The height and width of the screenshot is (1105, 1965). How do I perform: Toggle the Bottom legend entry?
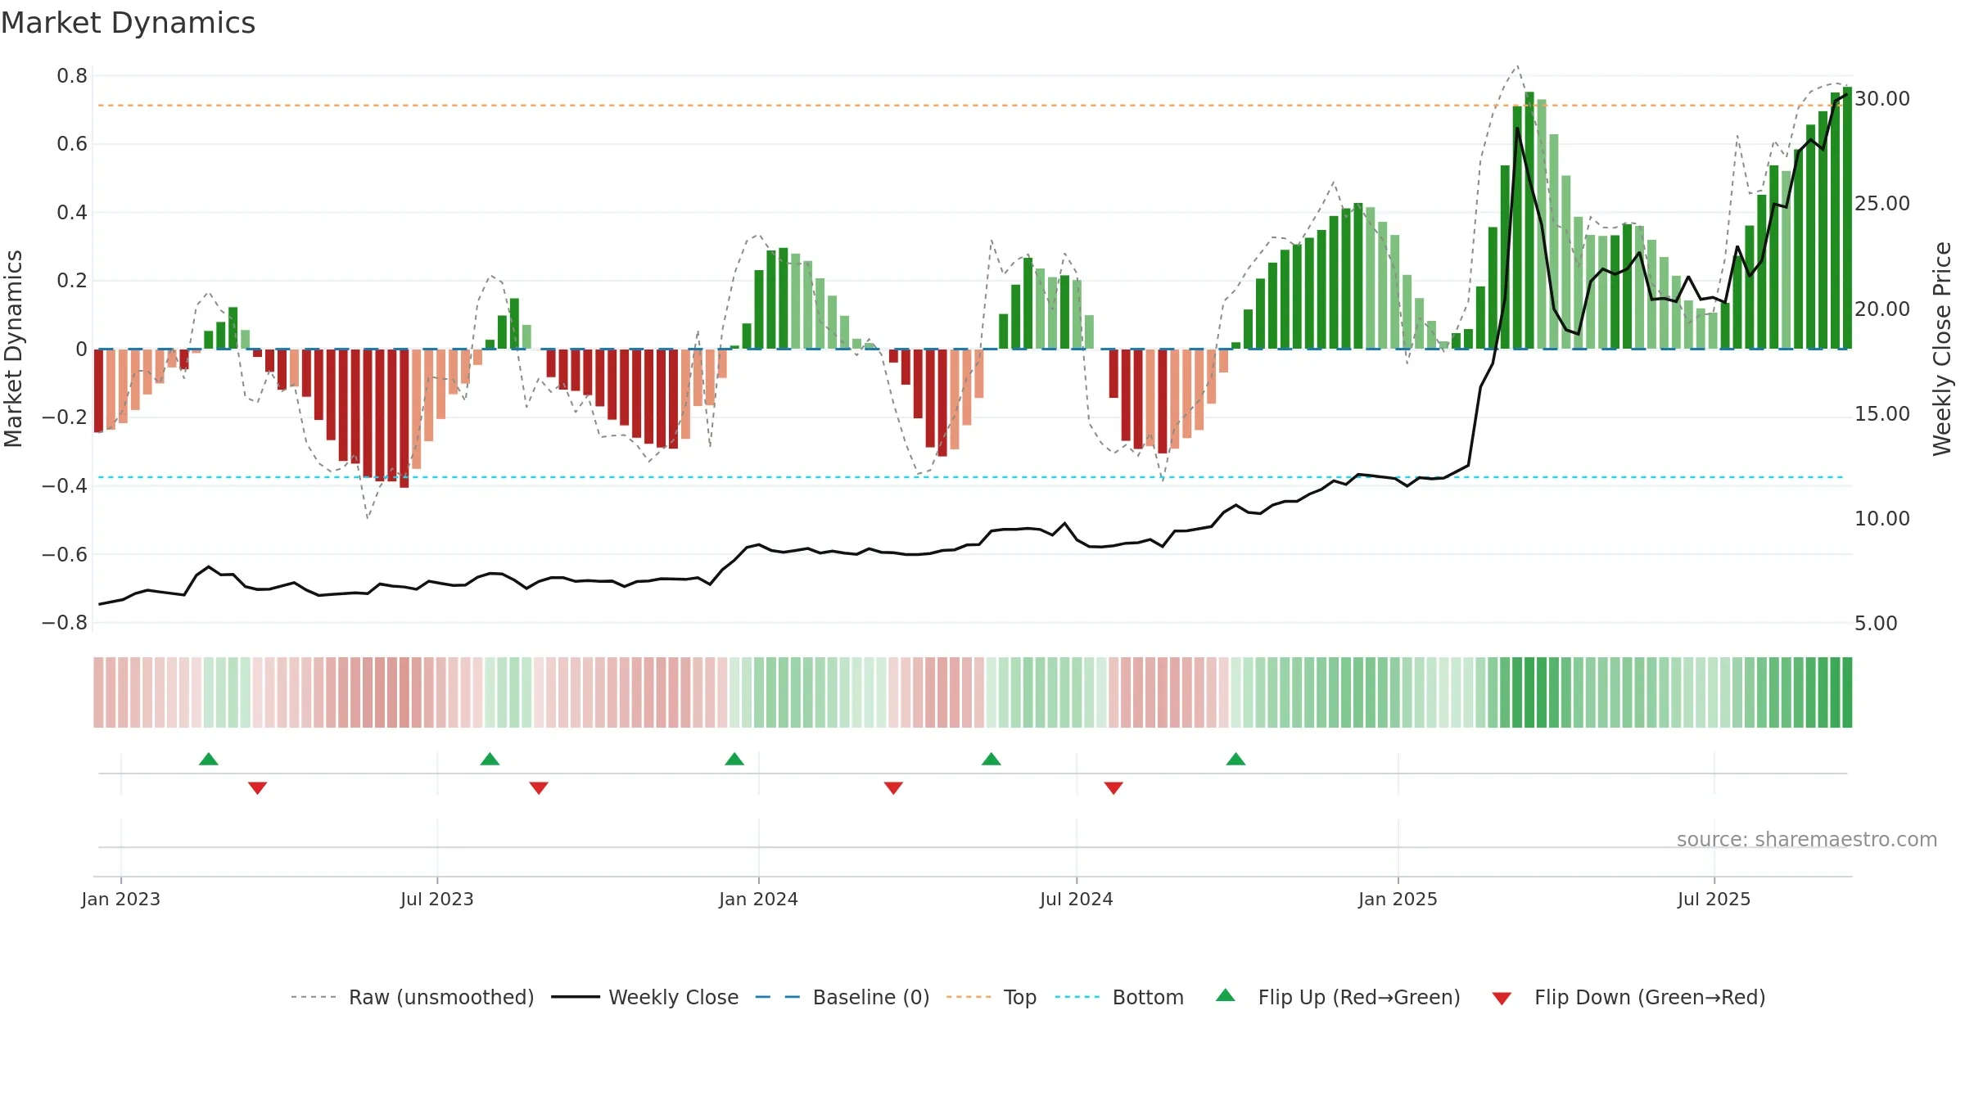click(x=1119, y=997)
